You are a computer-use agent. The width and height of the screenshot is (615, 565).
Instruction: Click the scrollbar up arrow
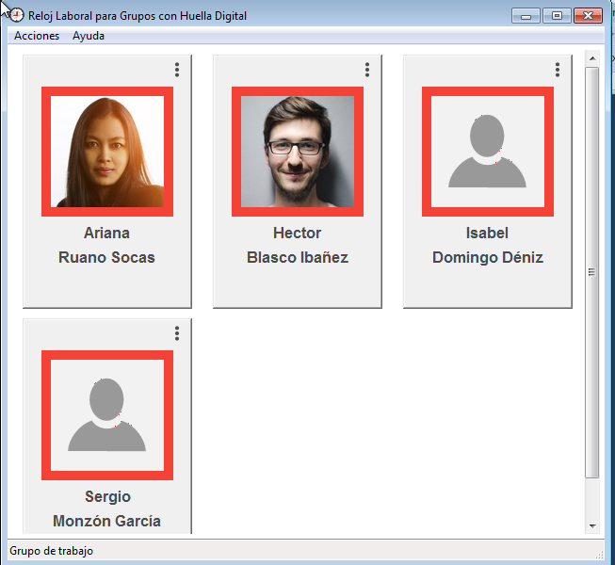[592, 57]
